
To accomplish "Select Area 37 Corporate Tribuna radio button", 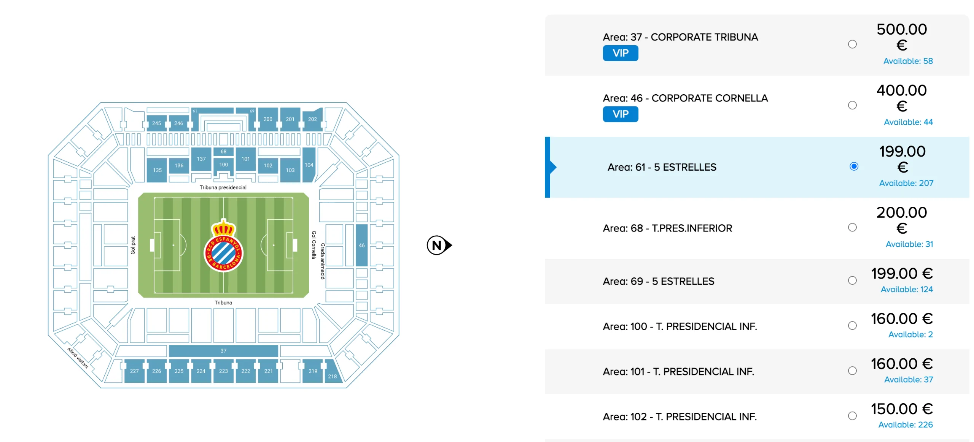I will point(852,44).
